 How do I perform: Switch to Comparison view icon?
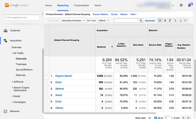(175, 21)
